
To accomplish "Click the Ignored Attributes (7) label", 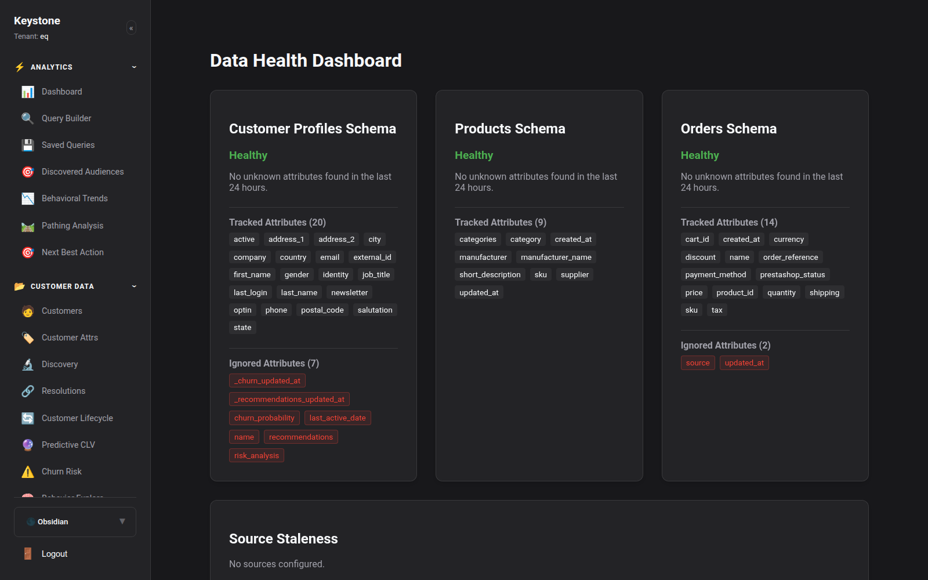I will 274,363.
